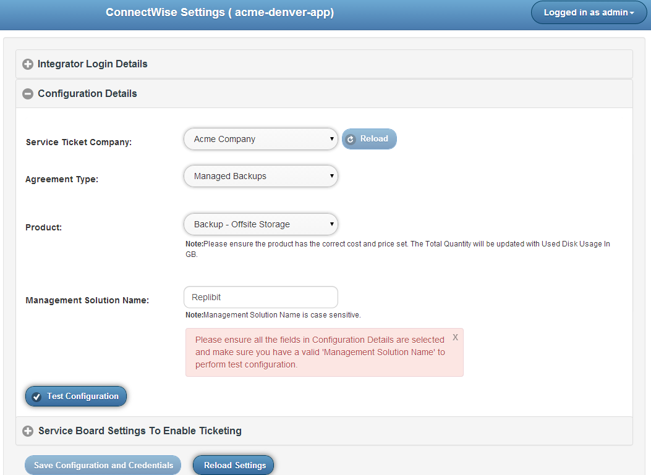Image resolution: width=651 pixels, height=475 pixels.
Task: Click the case sensitive note text
Action: [x=273, y=315]
